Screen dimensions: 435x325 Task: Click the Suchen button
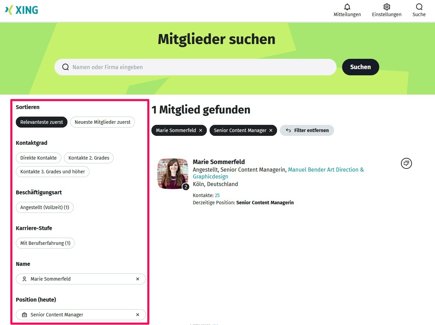click(x=360, y=67)
